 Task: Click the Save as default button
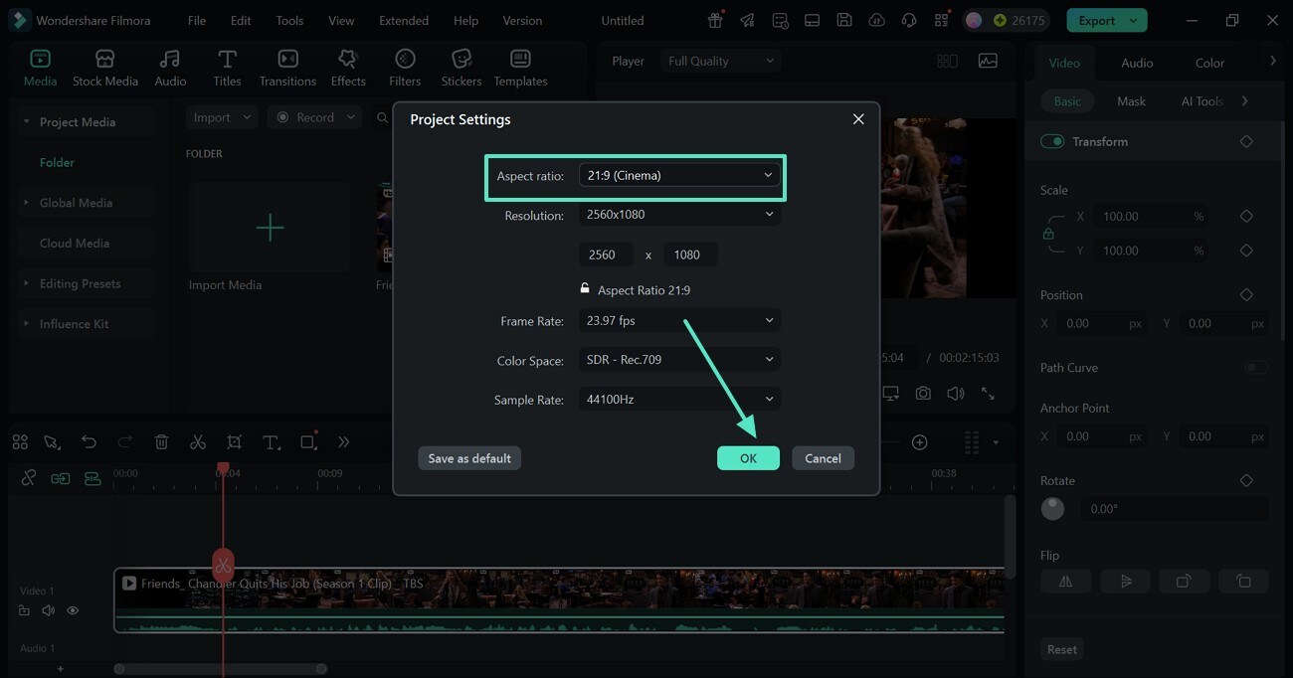(x=468, y=458)
